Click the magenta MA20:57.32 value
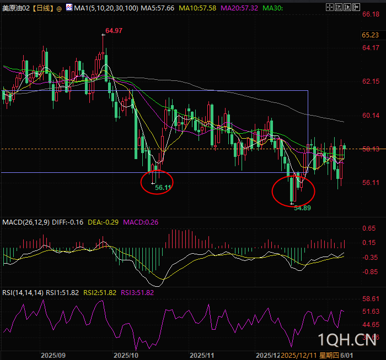 (x=239, y=8)
